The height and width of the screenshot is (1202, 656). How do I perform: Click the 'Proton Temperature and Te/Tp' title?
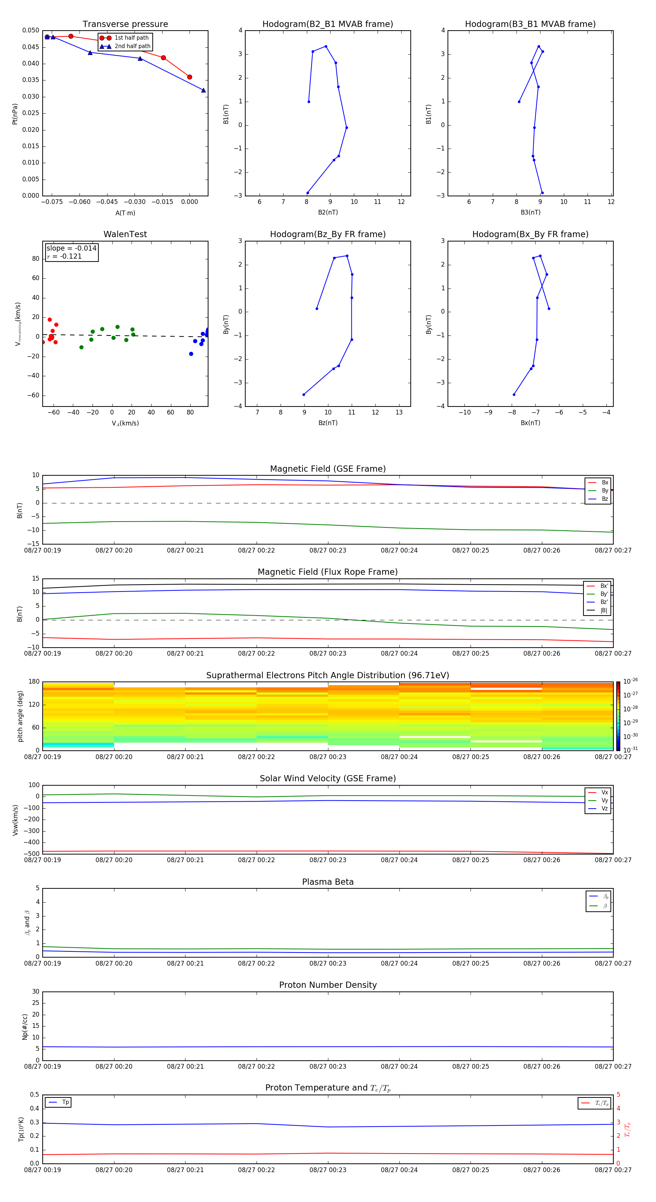click(x=328, y=1088)
